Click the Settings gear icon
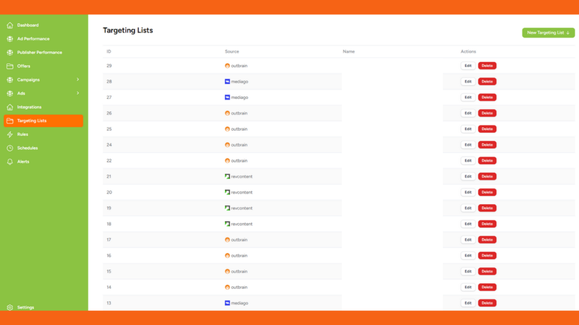The image size is (579, 325). pos(10,307)
